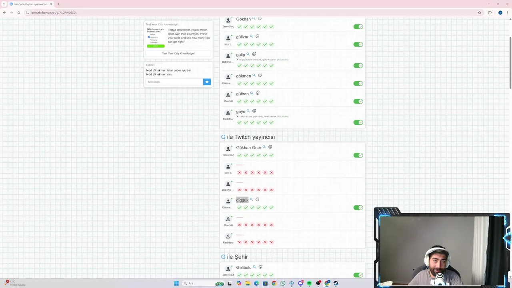
Task: Open File Explorer from the taskbar
Action: 248,283
